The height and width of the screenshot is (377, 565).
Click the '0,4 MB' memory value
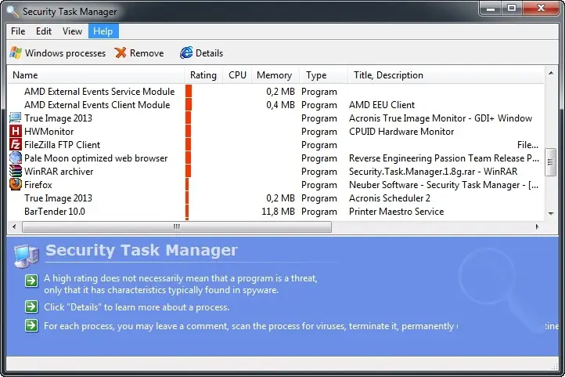[281, 104]
